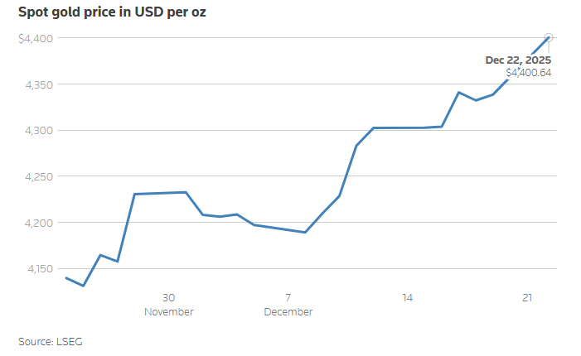Click the Dec 22 data point marker
Screen dimensions: 581x356
pyautogui.click(x=548, y=37)
